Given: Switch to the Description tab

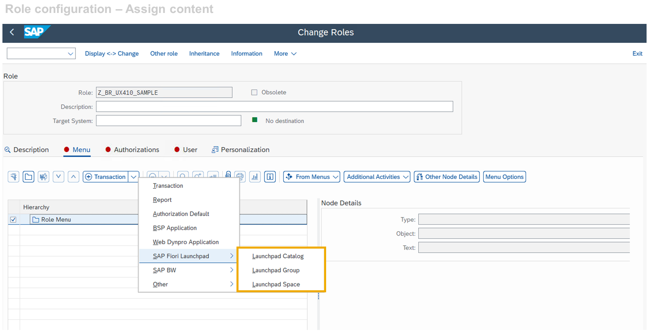Looking at the screenshot, I should (27, 150).
